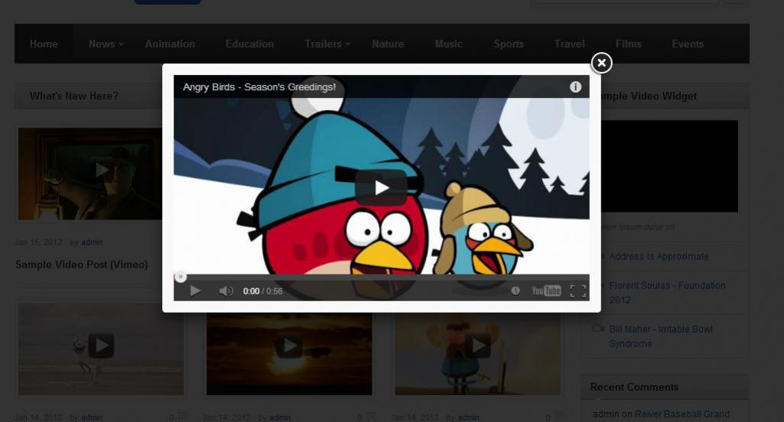Open the Sample Video Post (Vimeo) thumbnail
This screenshot has width=784, height=422.
click(x=90, y=174)
